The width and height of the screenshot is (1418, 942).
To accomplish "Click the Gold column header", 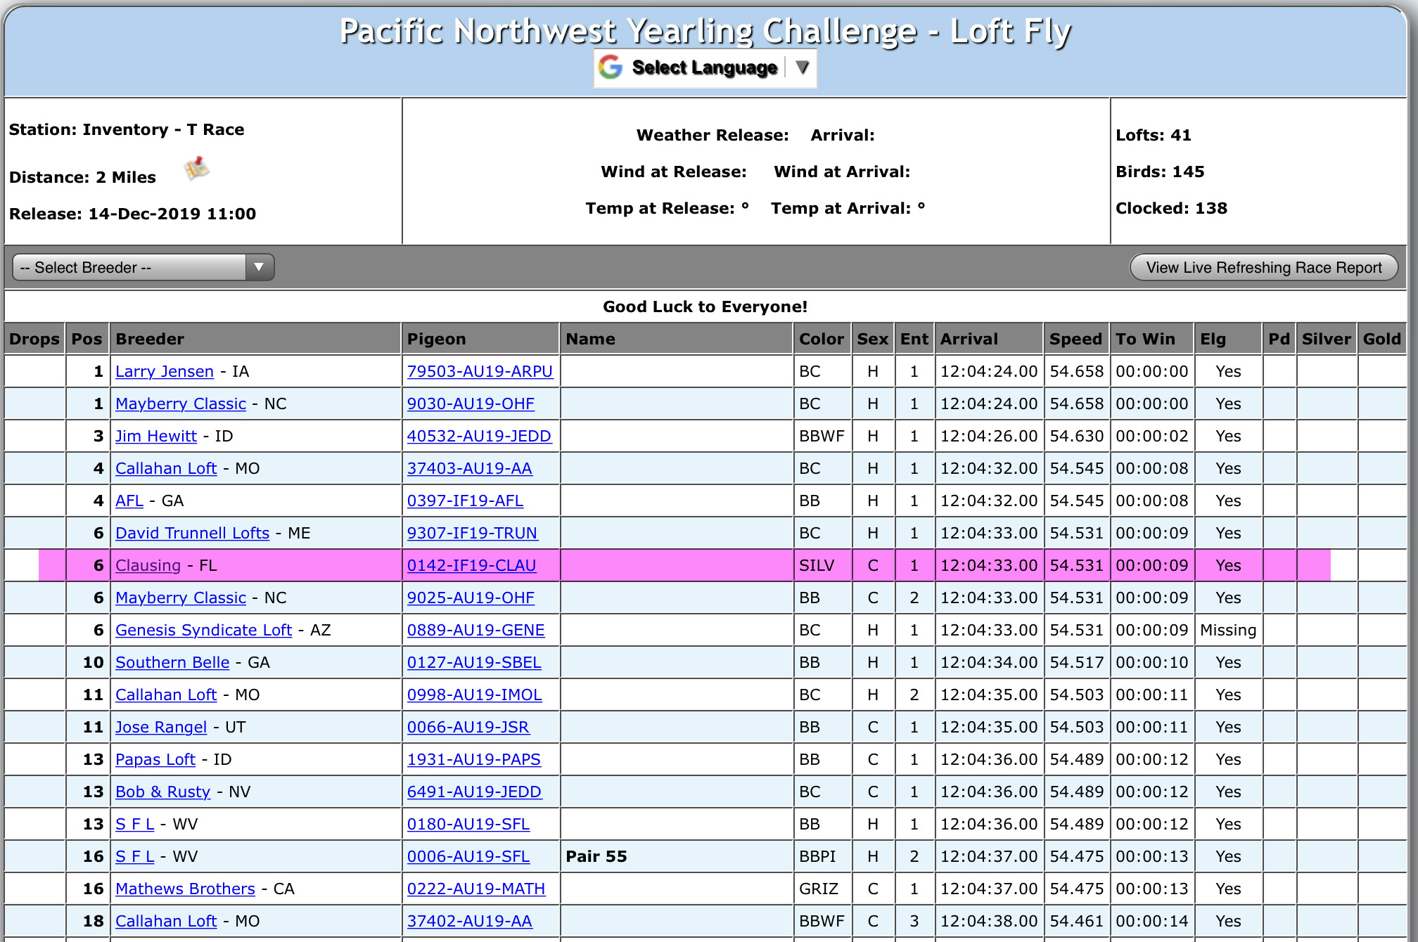I will pos(1381,339).
